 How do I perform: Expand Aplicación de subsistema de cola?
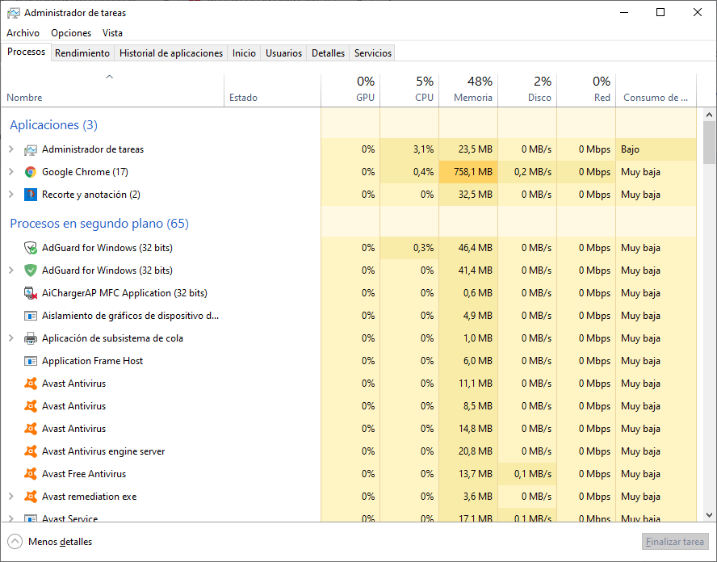[x=11, y=338]
